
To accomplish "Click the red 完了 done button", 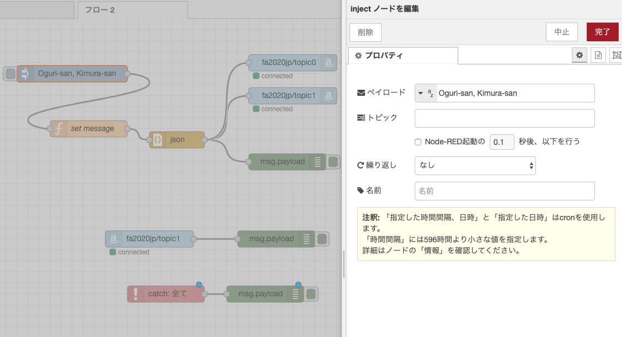I will pyautogui.click(x=602, y=32).
